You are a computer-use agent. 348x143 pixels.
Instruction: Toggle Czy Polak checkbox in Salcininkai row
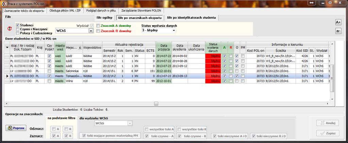click(49, 71)
